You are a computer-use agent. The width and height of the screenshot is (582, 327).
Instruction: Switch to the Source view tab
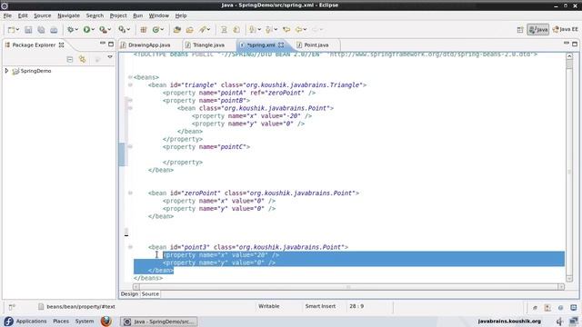150,294
